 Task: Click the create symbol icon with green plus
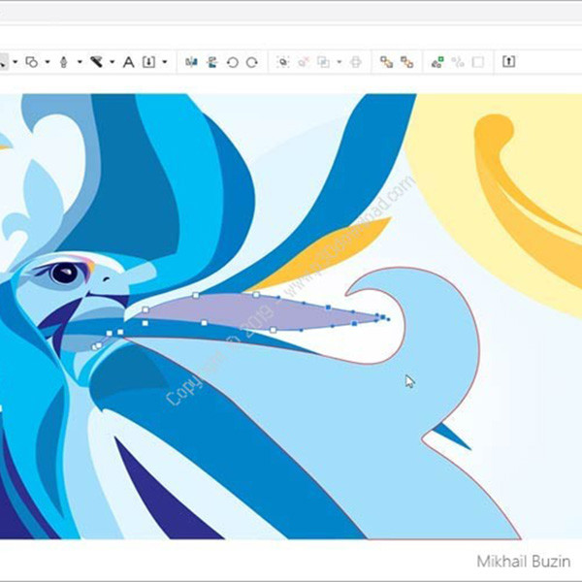(437, 62)
